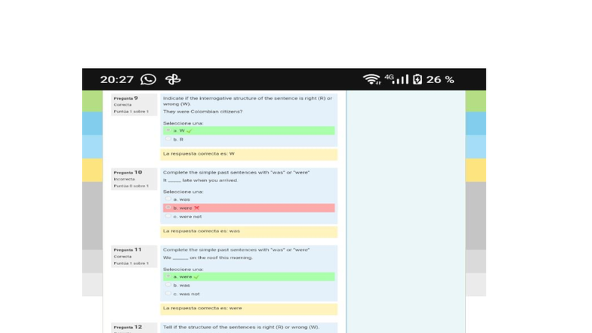Choose "c. were not" in question 10
This screenshot has width=592, height=333.
[168, 217]
